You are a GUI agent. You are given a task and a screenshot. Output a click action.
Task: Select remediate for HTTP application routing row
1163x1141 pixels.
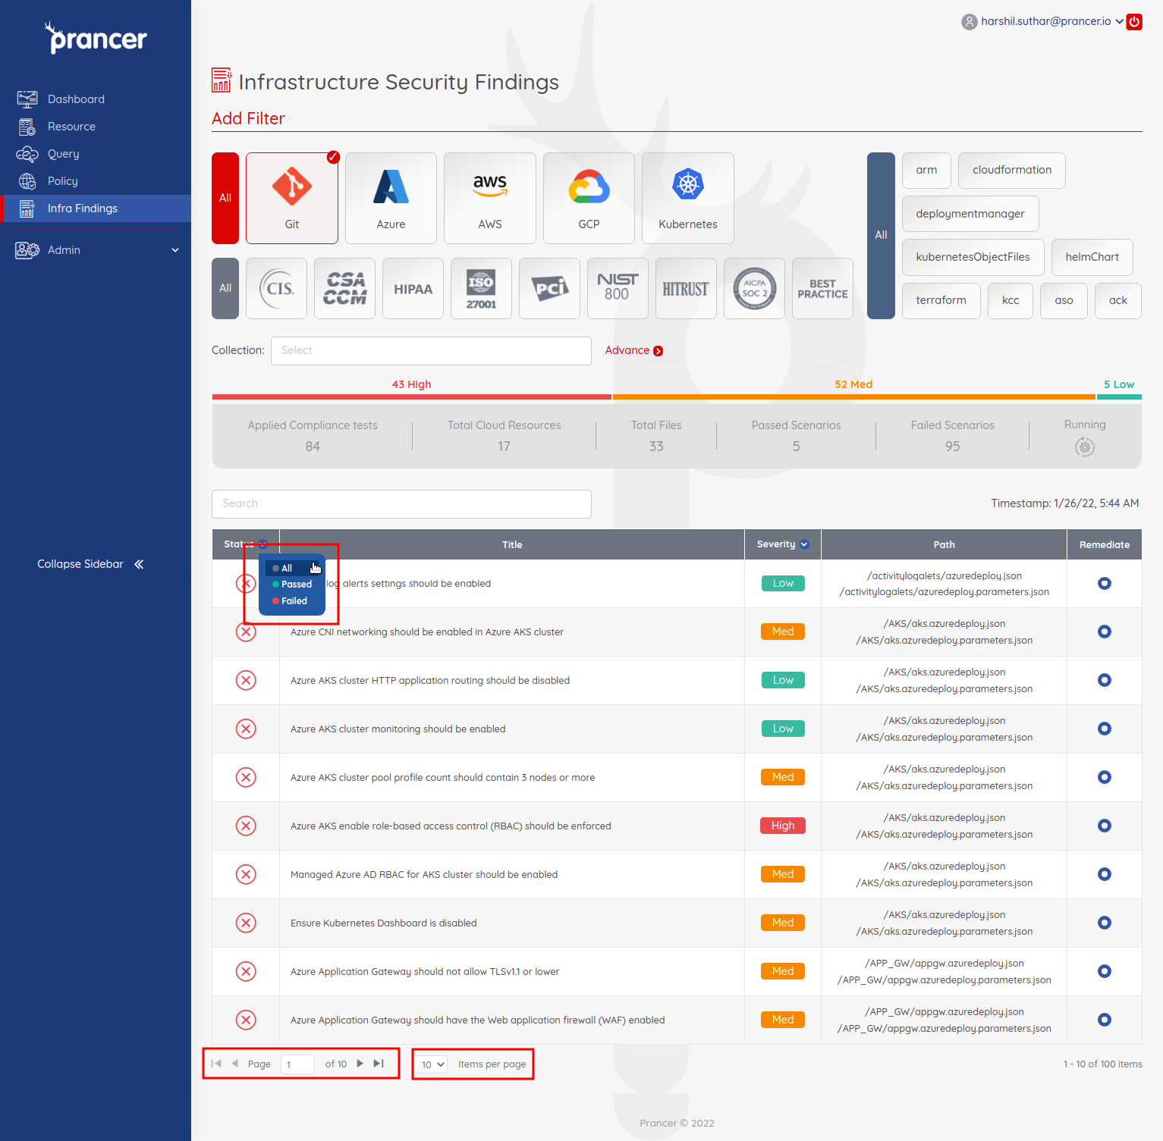coord(1105,680)
